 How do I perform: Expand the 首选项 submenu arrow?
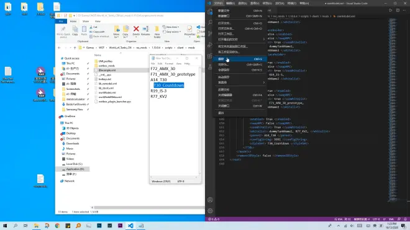(x=264, y=82)
